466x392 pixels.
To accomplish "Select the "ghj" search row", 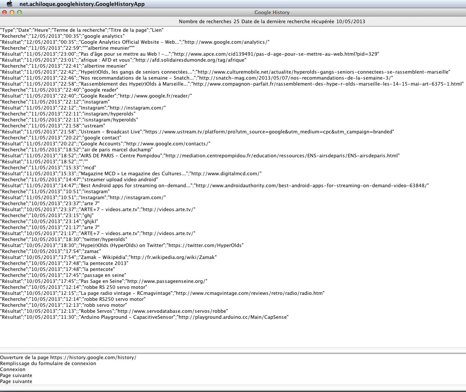I will (47, 216).
